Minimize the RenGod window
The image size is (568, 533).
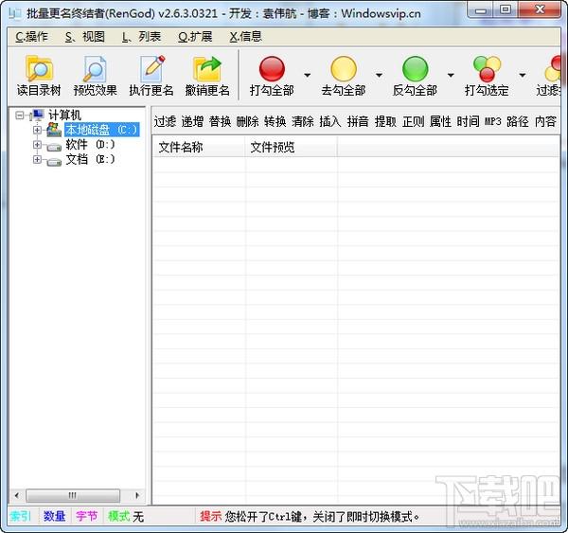tap(481, 9)
